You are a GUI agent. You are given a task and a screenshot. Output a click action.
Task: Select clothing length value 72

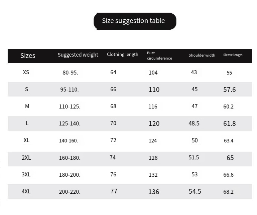(x=113, y=140)
